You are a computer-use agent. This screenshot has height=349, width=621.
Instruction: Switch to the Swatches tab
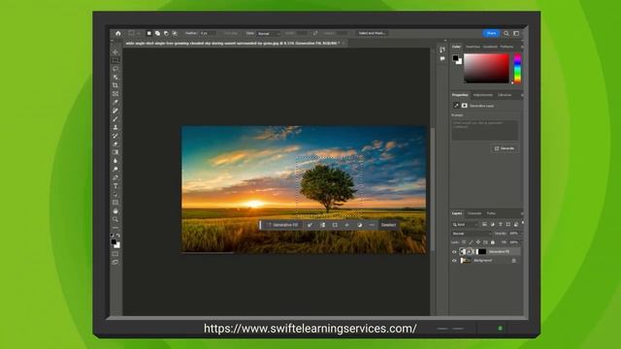click(473, 47)
